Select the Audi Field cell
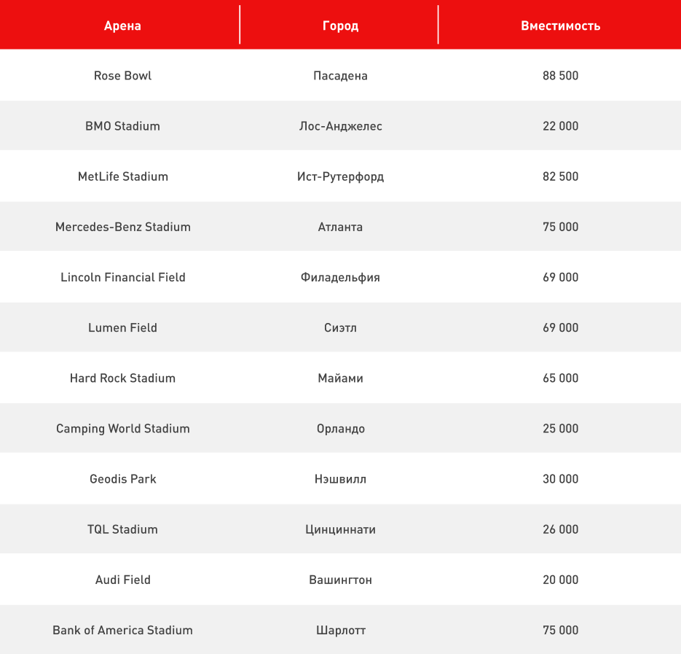Viewport: 681px width, 654px height. point(122,580)
